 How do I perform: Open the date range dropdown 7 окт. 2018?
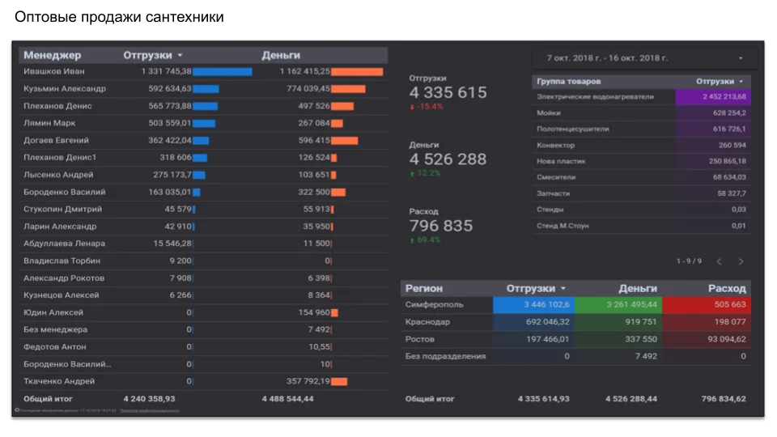click(x=644, y=58)
